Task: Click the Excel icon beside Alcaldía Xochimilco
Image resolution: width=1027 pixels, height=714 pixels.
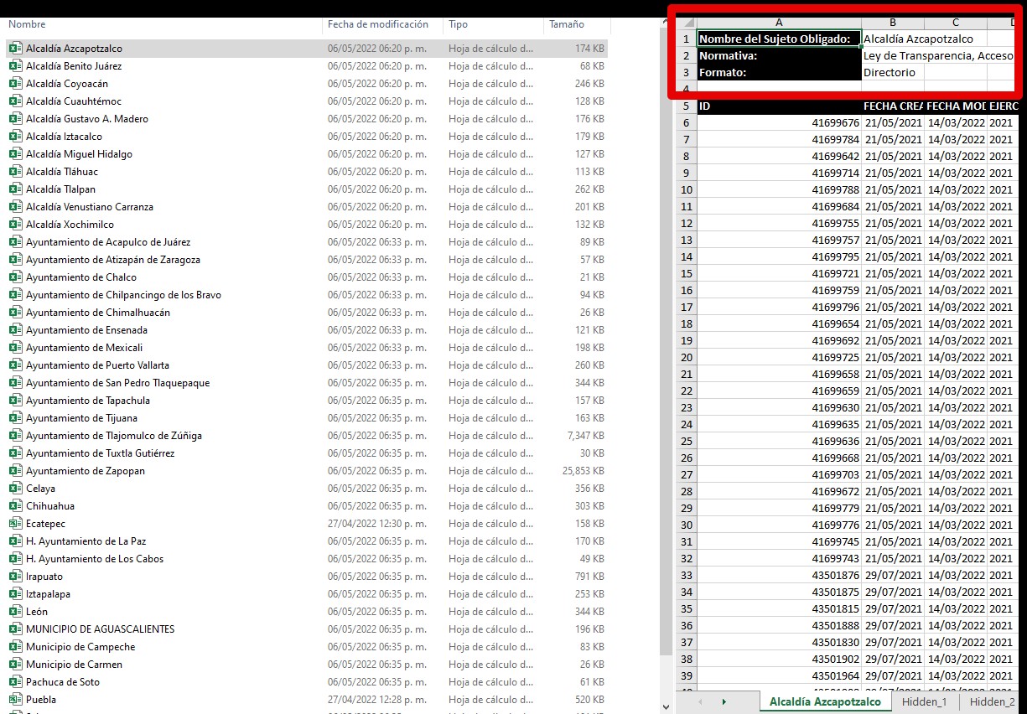Action: 15,225
